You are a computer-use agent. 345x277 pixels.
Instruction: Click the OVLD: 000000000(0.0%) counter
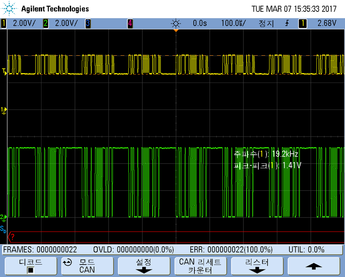coord(134,250)
